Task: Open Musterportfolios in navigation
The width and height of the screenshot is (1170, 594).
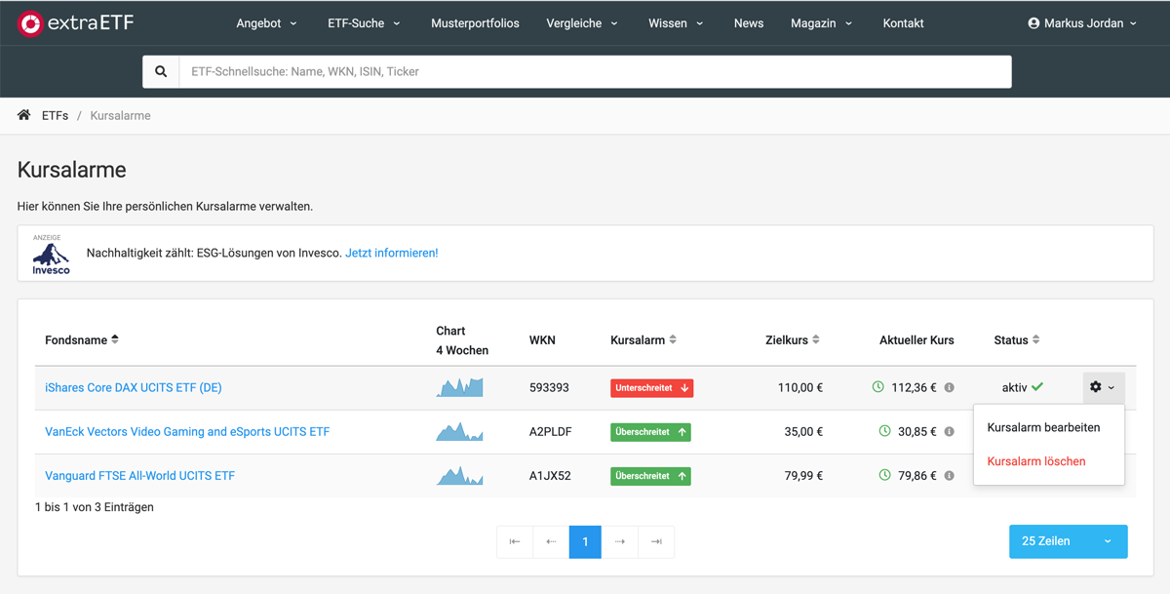Action: click(x=475, y=23)
